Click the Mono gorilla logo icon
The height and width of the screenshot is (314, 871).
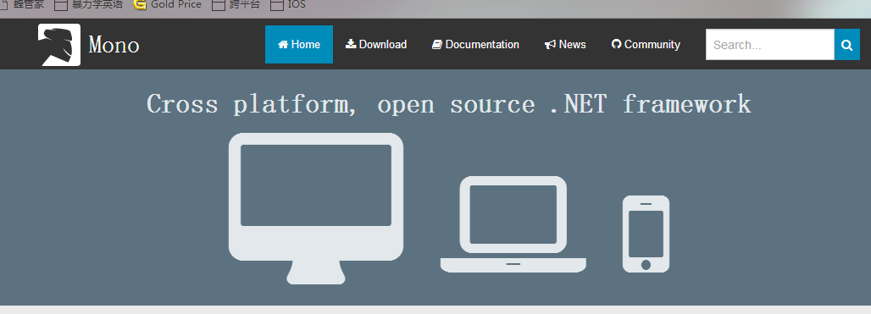coord(59,45)
